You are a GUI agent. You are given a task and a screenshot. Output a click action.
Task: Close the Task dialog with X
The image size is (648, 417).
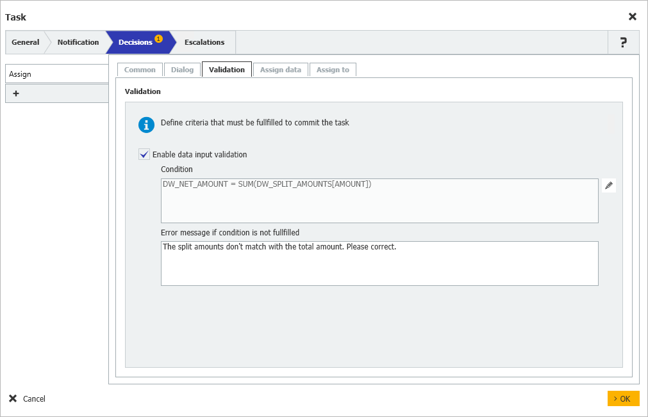632,17
